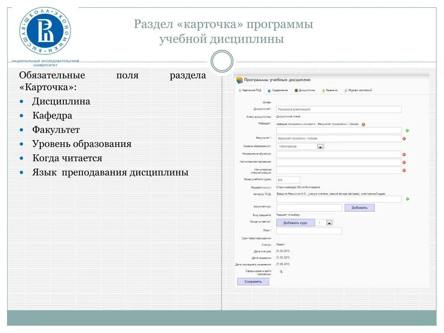The height and width of the screenshot is (333, 444).
Task: Click the Добавить курс button
Action: pos(295,223)
